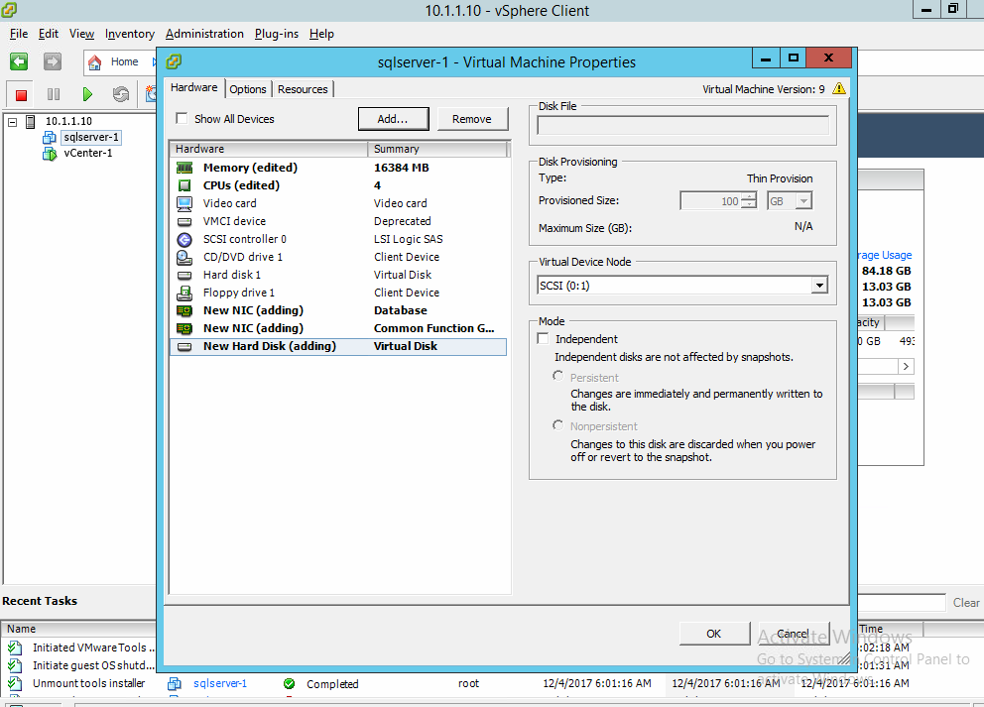
Task: Click the Common Function New NIC icon
Action: pyautogui.click(x=184, y=328)
